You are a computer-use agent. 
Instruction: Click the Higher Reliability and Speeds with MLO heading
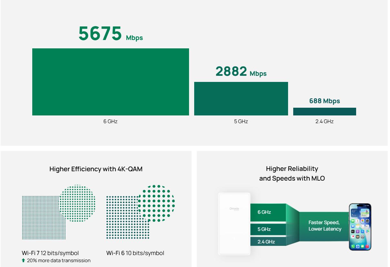(292, 173)
